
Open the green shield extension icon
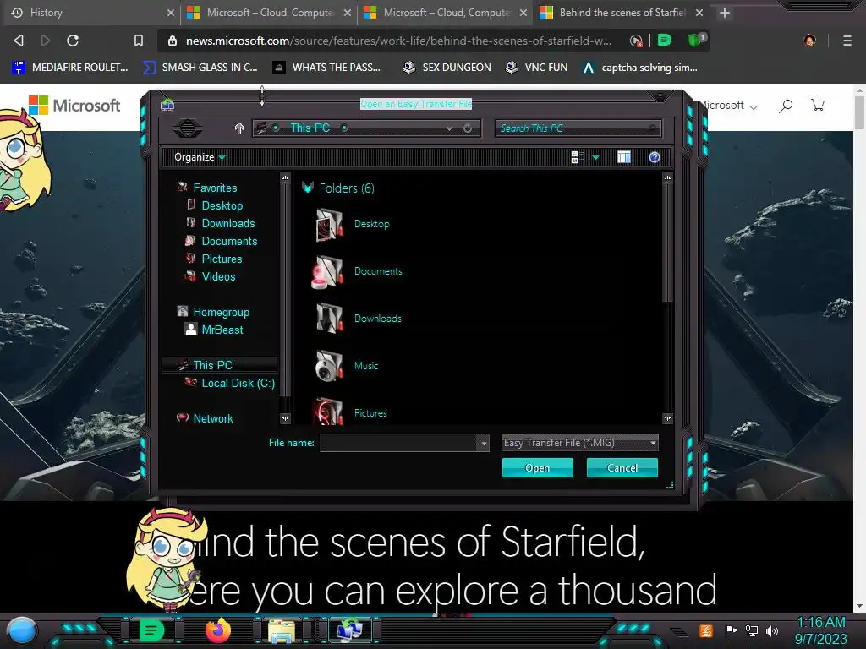pyautogui.click(x=696, y=40)
